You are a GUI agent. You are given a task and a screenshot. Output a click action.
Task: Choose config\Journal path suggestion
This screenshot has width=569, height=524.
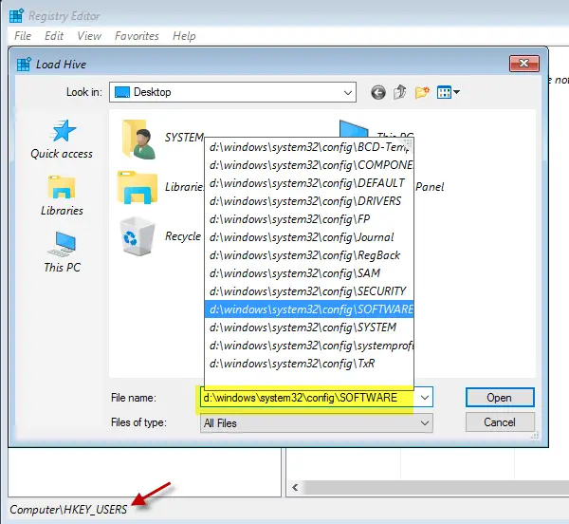click(x=309, y=237)
